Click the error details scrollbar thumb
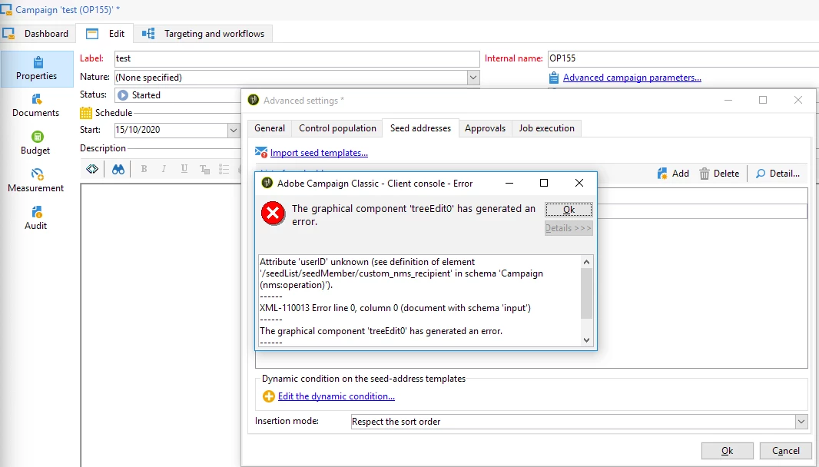 (x=586, y=293)
